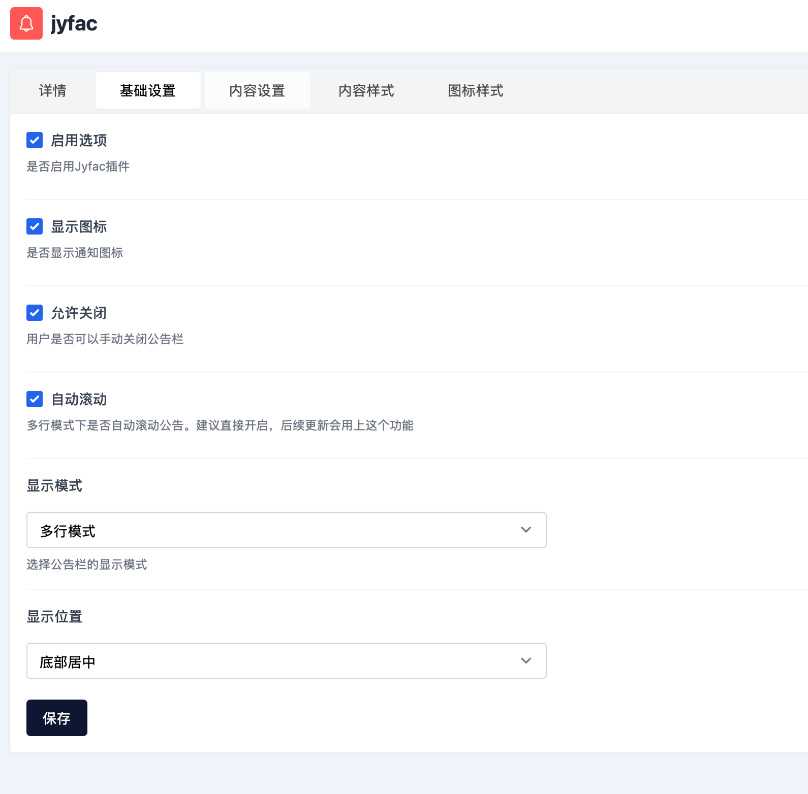
Task: Click the 启用选项 label text
Action: (x=79, y=140)
